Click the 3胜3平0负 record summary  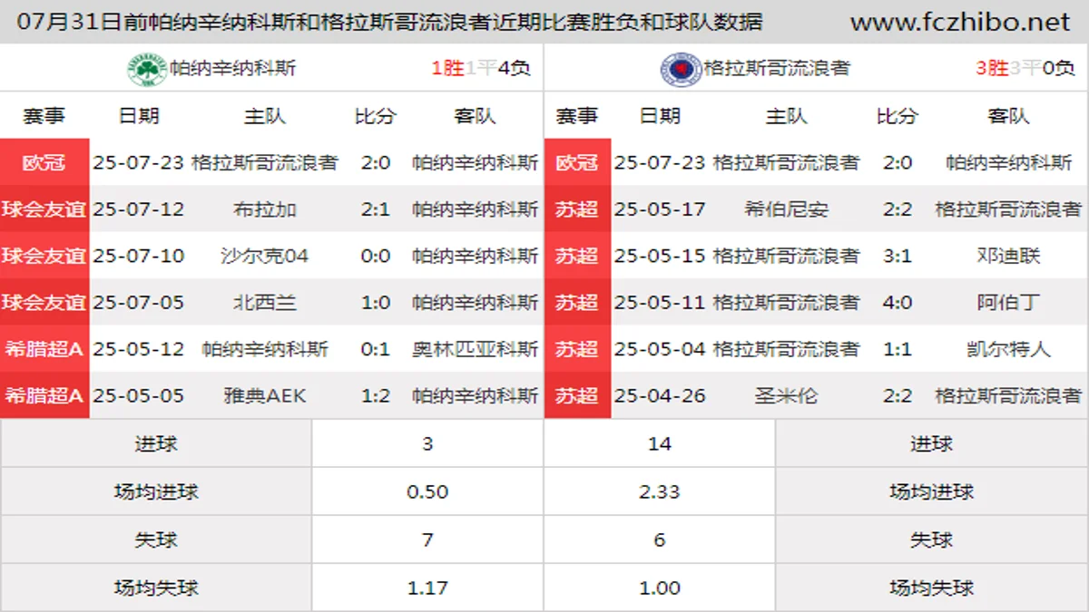[1025, 68]
